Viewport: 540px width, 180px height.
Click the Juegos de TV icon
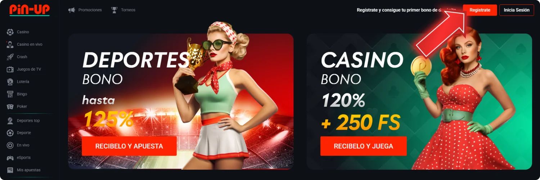point(10,69)
